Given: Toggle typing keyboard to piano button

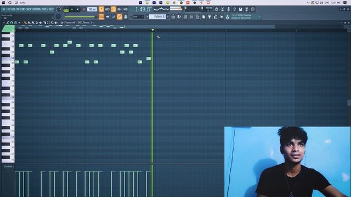Looking at the screenshot, I should [101, 17].
